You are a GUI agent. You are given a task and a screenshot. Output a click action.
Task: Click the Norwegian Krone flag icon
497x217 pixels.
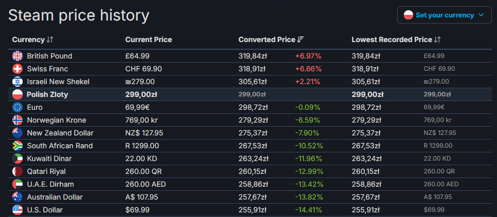point(17,121)
